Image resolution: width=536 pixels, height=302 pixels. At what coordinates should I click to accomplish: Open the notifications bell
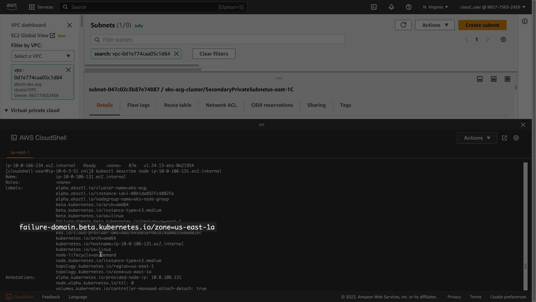point(391,7)
